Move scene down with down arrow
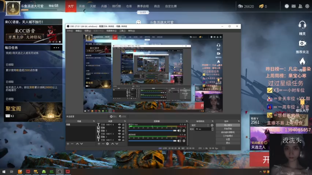The width and height of the screenshot is (312, 175). 82,143
